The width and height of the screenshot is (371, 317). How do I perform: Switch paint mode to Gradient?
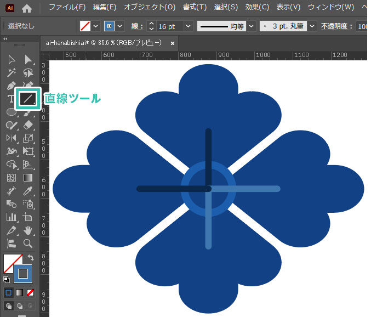click(19, 292)
